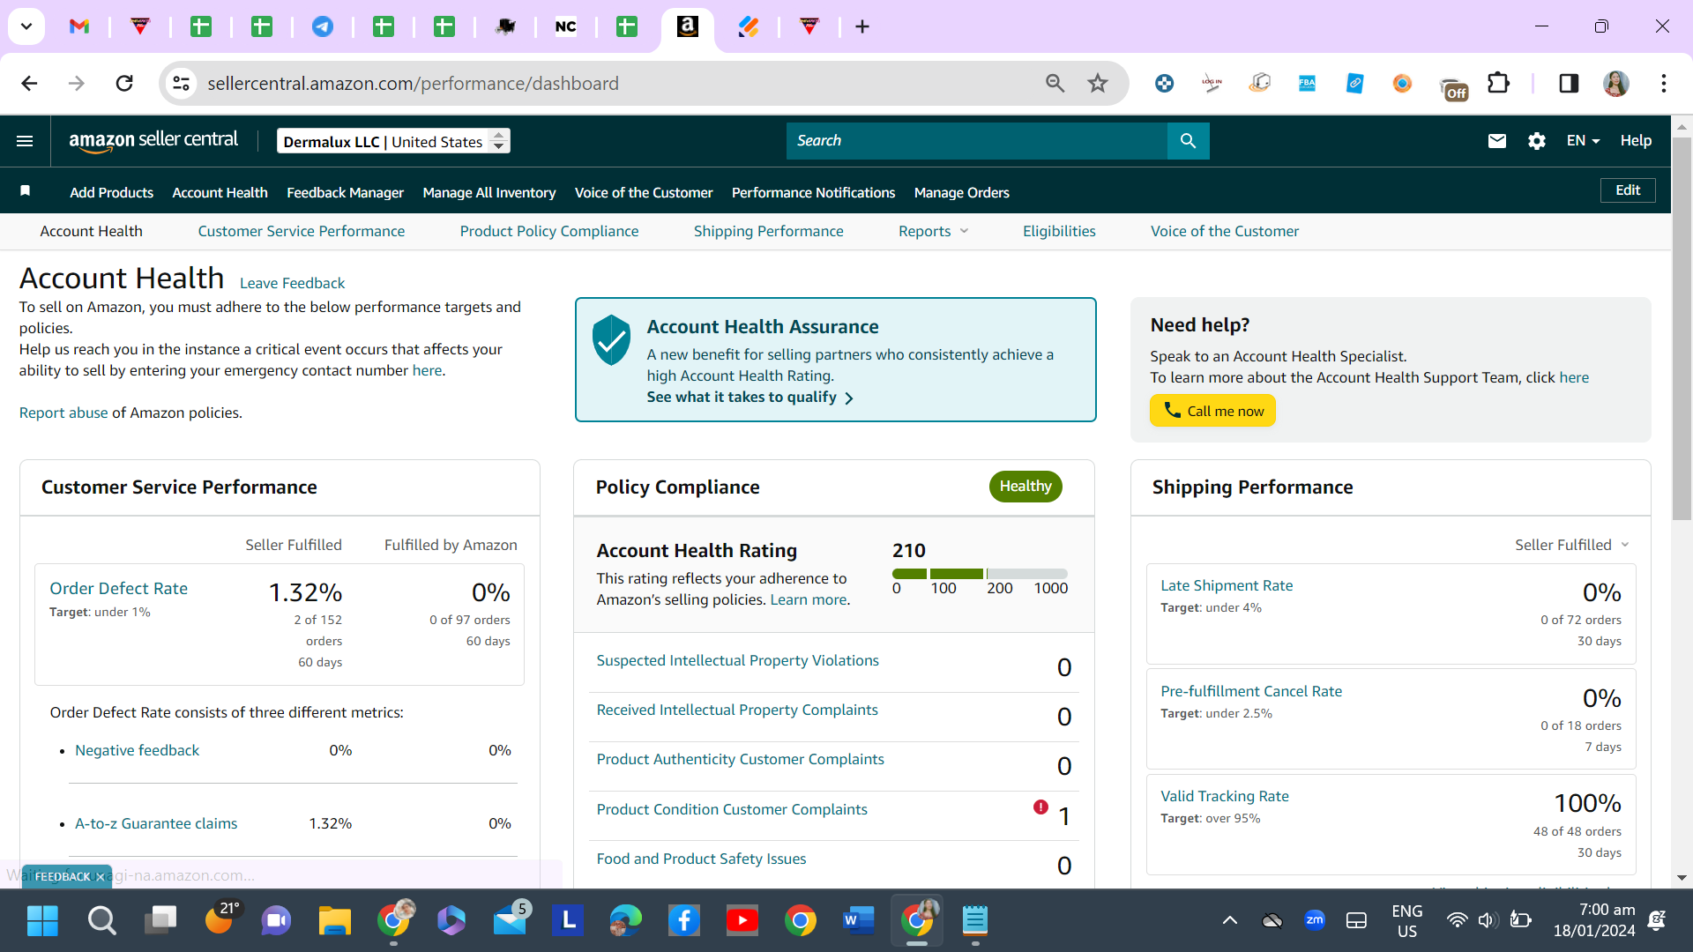The width and height of the screenshot is (1693, 952).
Task: Click the red alert icon beside Product Condition complaints
Action: point(1040,807)
